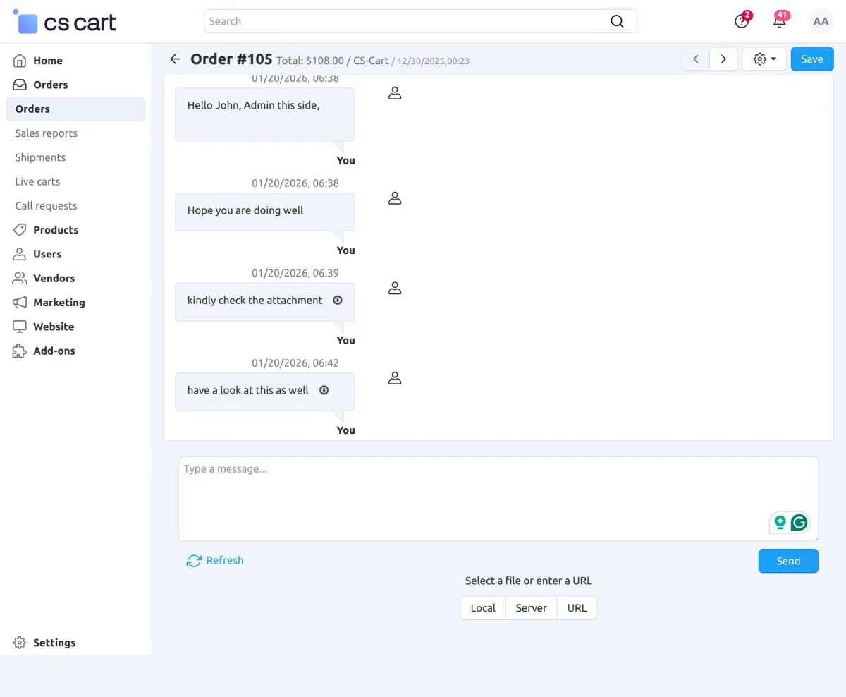Expand the Products menu in sidebar

pyautogui.click(x=56, y=230)
